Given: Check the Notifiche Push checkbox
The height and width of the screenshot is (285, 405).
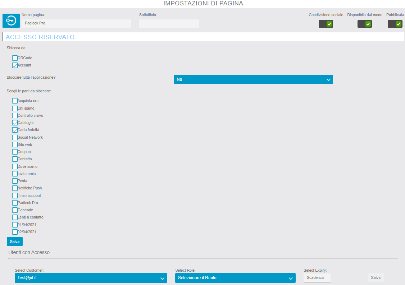Looking at the screenshot, I should coord(15,188).
